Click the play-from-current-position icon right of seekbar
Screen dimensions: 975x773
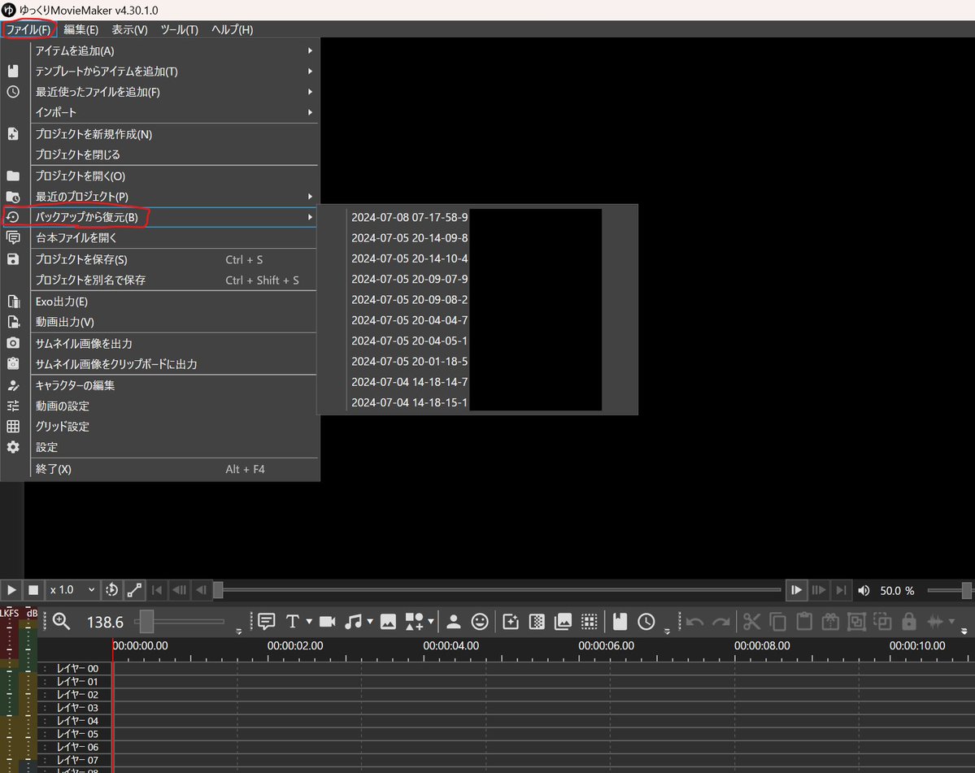796,589
